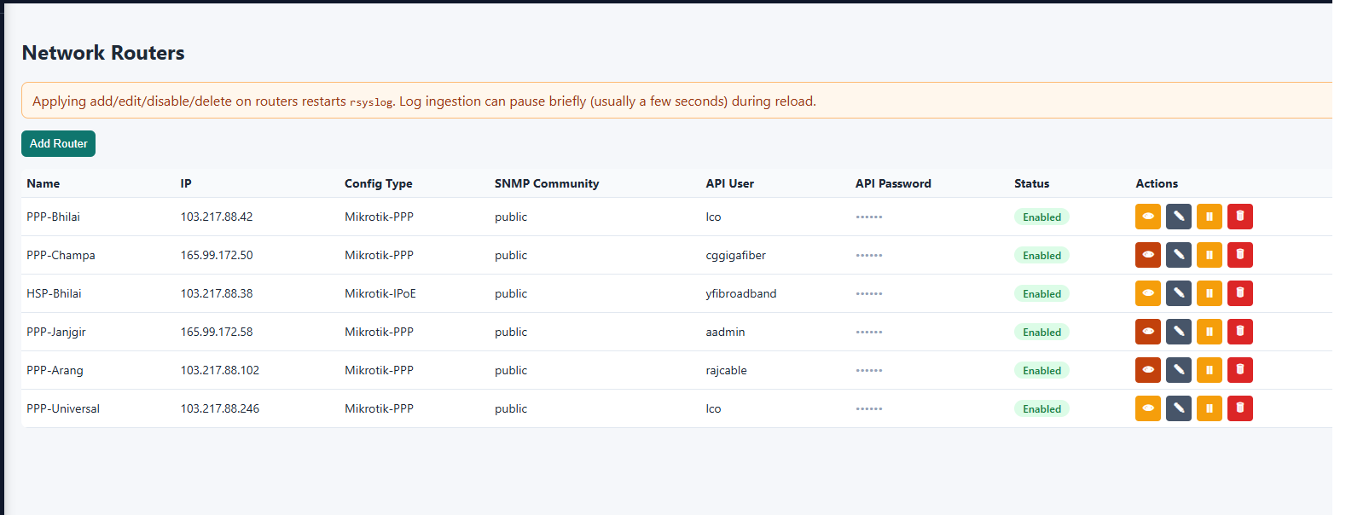The image size is (1346, 515).
Task: Click the Config Type column header
Action: click(378, 183)
